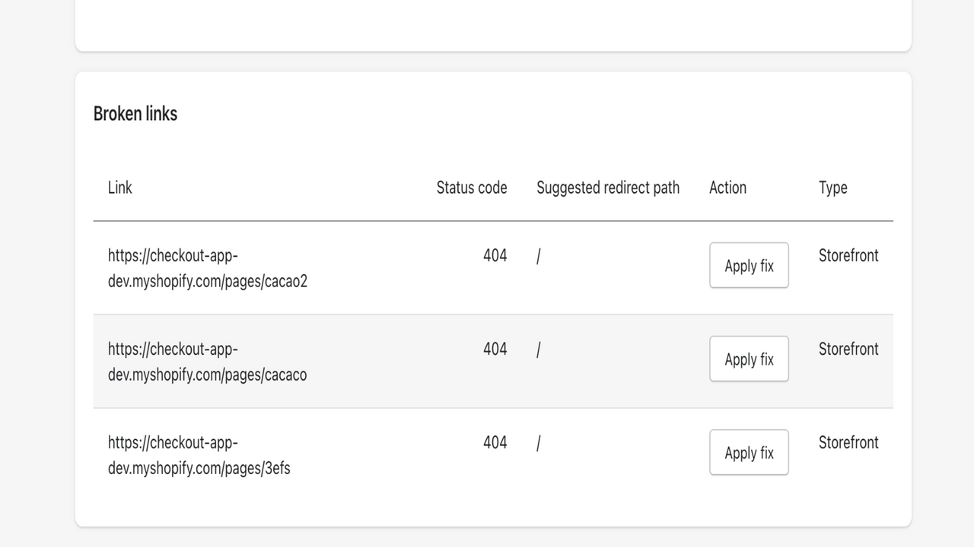
Task: Click the suggested redirect path for cacao2
Action: click(x=538, y=256)
